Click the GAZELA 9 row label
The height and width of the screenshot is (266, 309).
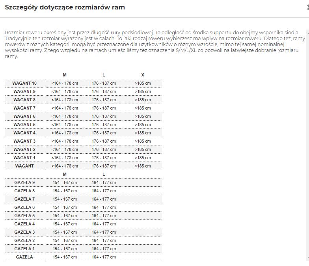pos(24,183)
